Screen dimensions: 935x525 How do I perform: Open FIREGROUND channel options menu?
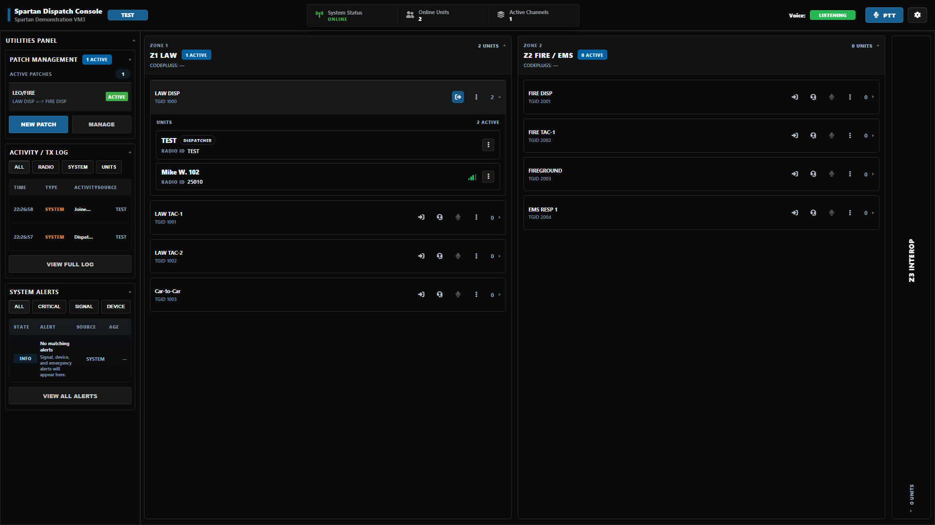pos(850,174)
